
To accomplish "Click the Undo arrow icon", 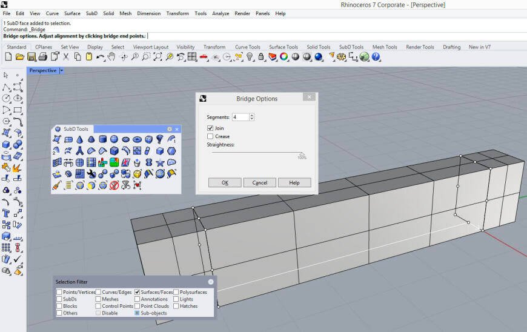I will coord(100,57).
